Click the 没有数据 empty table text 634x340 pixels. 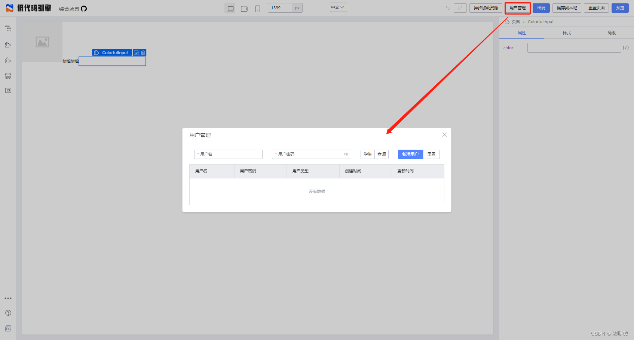coord(317,191)
